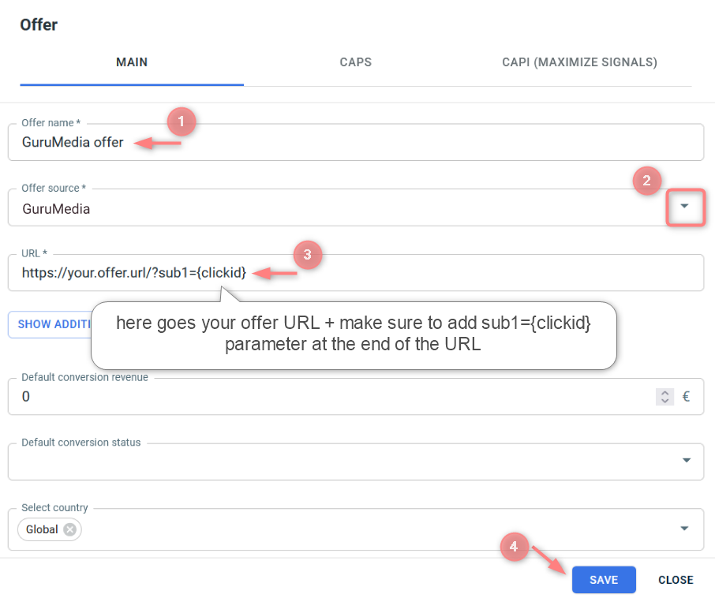Open the Offer source dropdown arrow
Image resolution: width=715 pixels, height=598 pixels.
(x=684, y=207)
